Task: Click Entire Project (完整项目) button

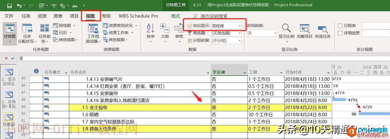Action: [x=304, y=31]
